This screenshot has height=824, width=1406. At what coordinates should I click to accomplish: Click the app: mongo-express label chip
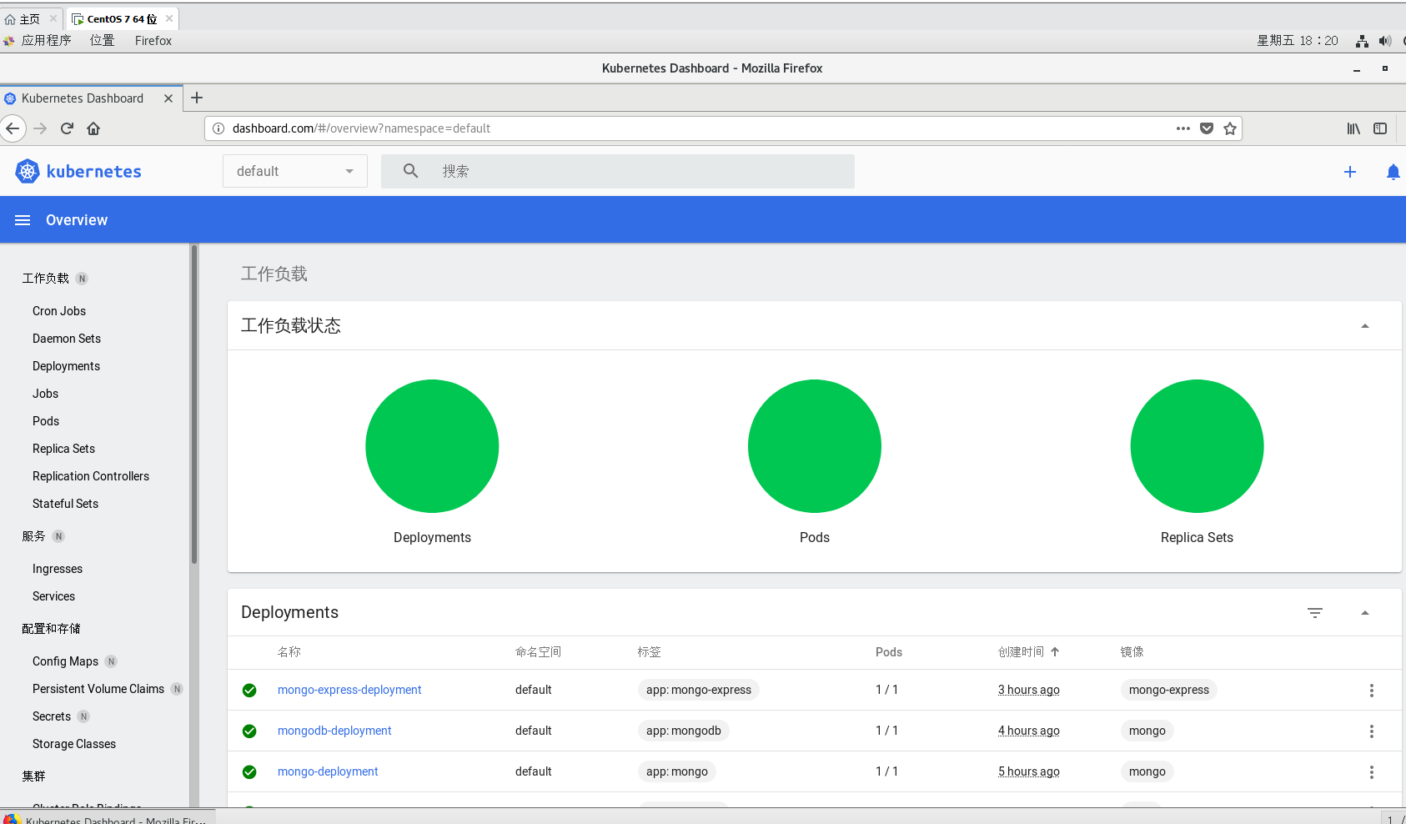click(x=699, y=690)
